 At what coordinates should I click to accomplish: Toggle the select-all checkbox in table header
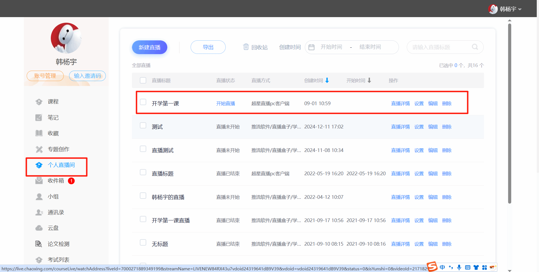click(x=143, y=80)
